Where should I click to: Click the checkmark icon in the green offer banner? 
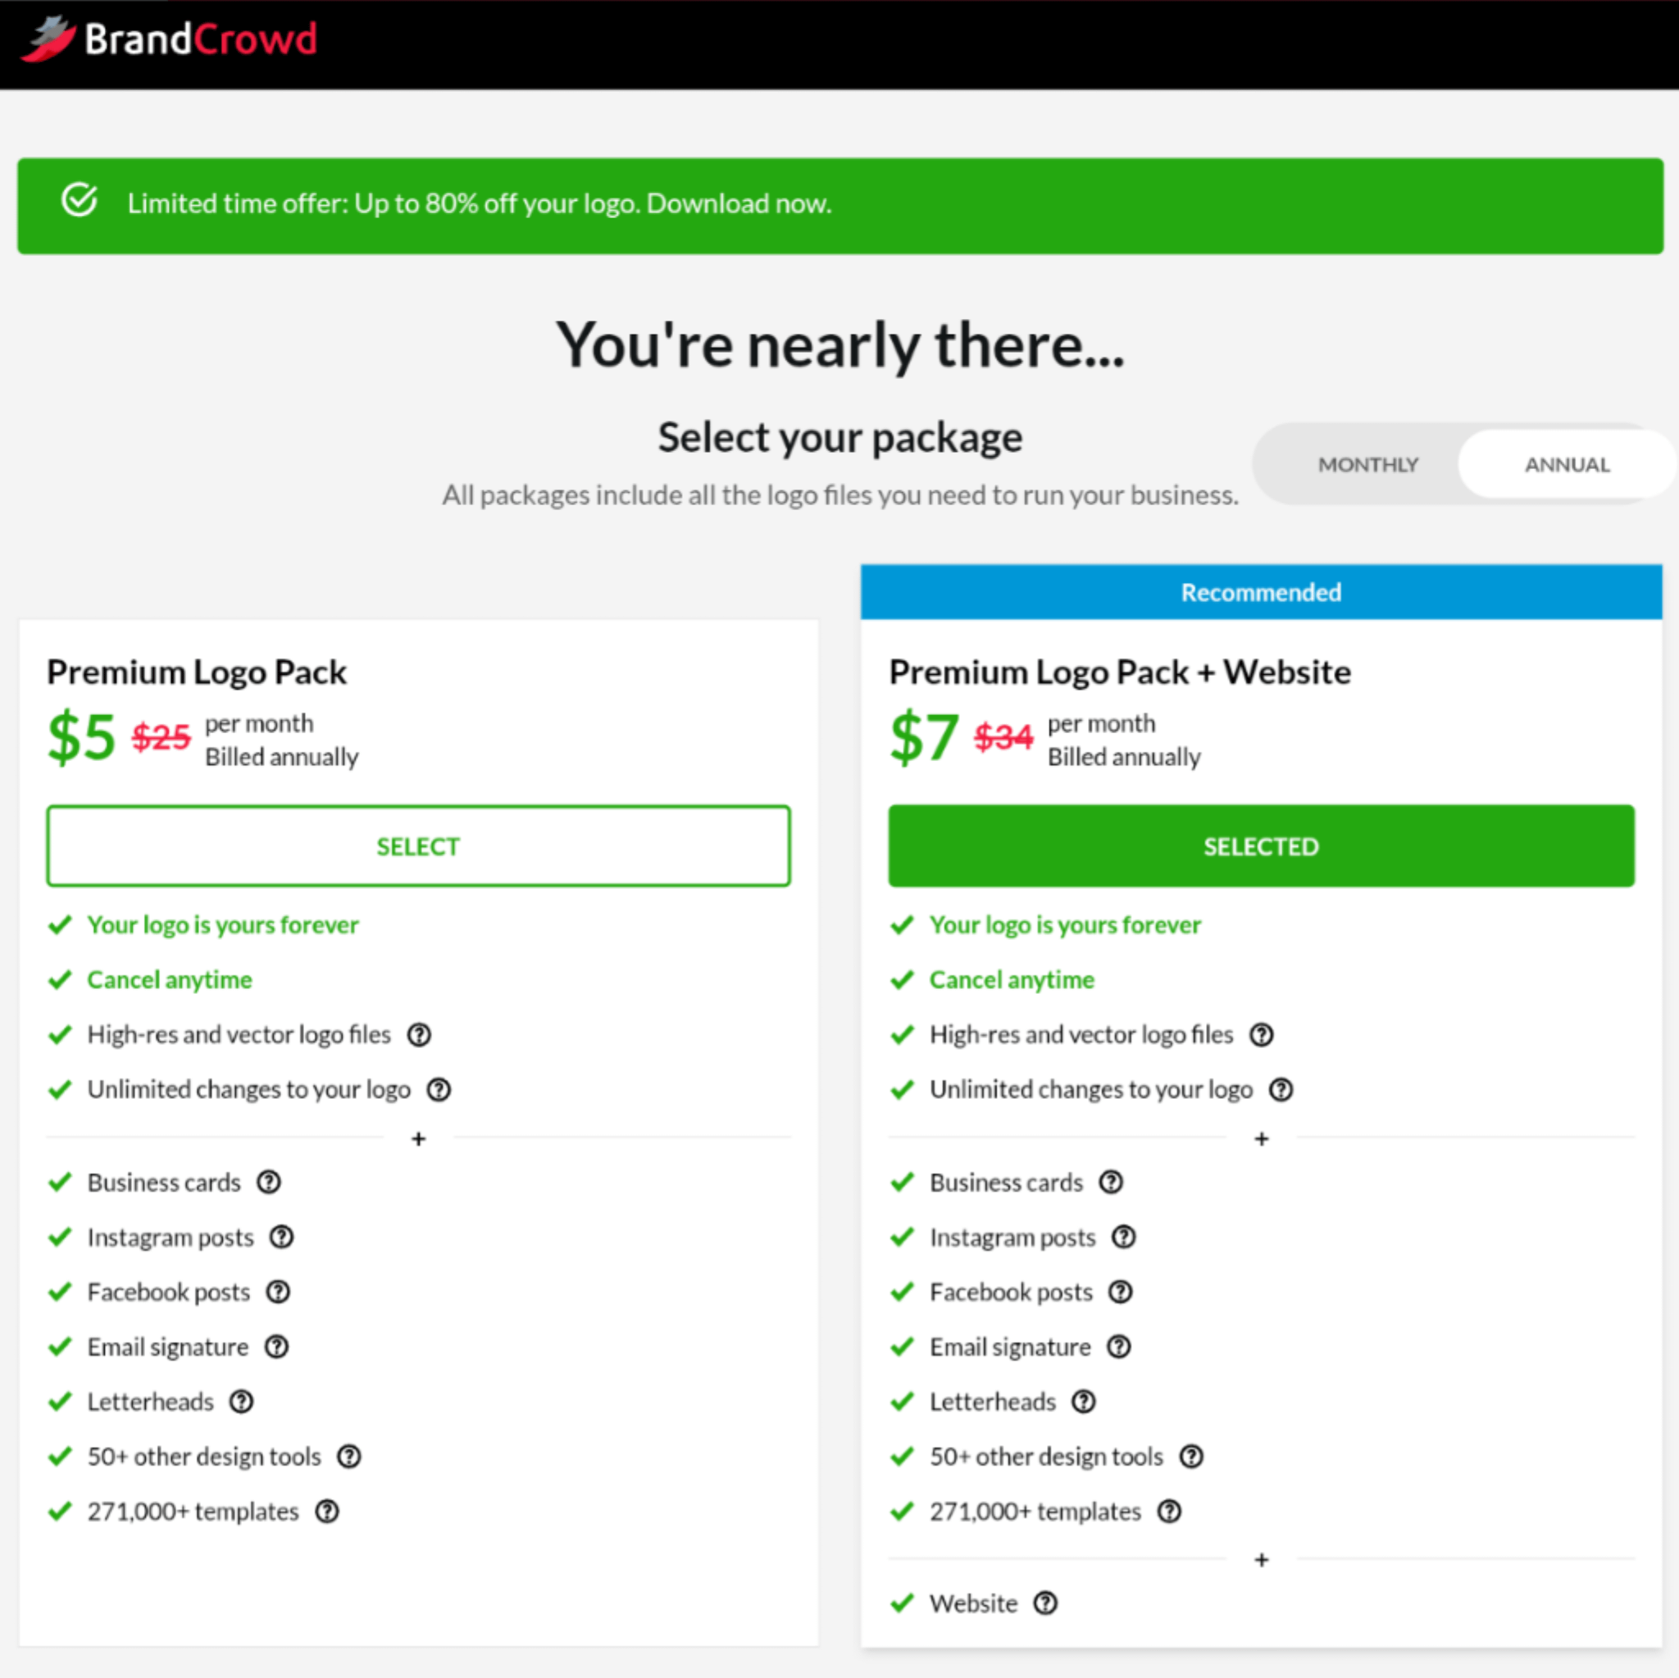point(78,200)
